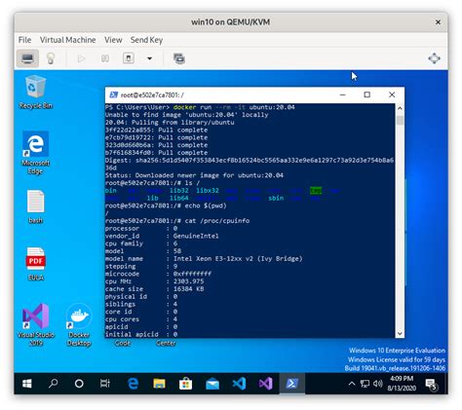Image resolution: width=462 pixels, height=410 pixels.
Task: Click the active PowerShell taskbar button
Action: (291, 384)
